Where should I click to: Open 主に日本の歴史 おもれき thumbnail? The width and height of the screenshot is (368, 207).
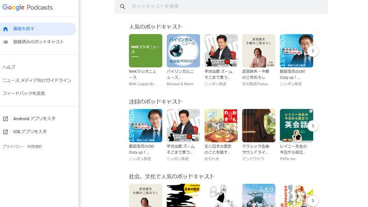pos(221,126)
